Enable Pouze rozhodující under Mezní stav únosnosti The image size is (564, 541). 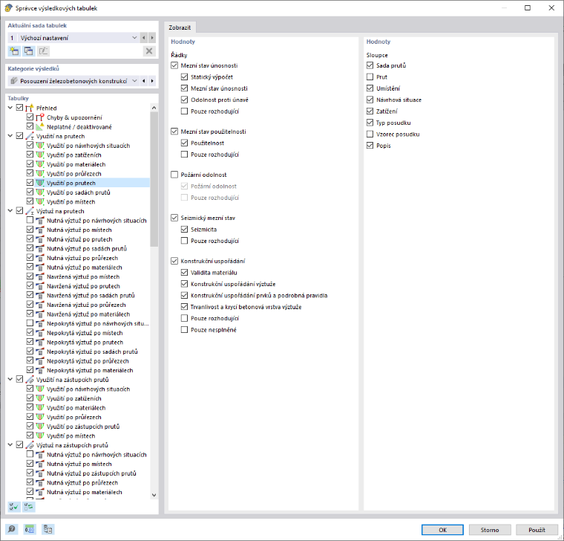point(184,111)
